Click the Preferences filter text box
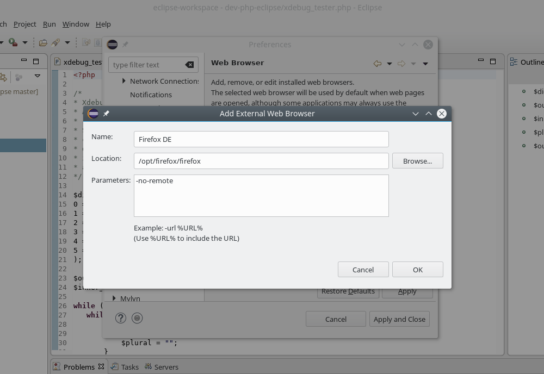This screenshot has height=374, width=544. click(153, 65)
